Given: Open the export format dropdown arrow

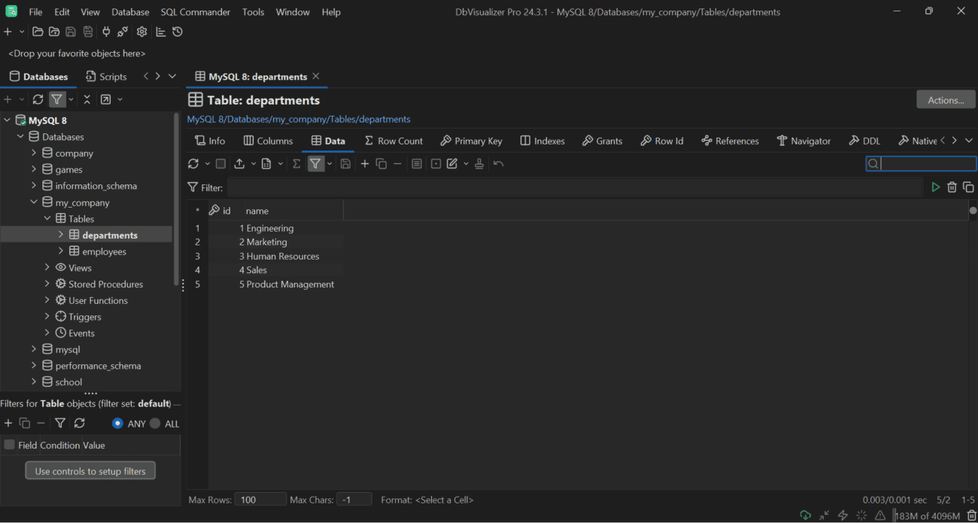Looking at the screenshot, I should (x=253, y=163).
